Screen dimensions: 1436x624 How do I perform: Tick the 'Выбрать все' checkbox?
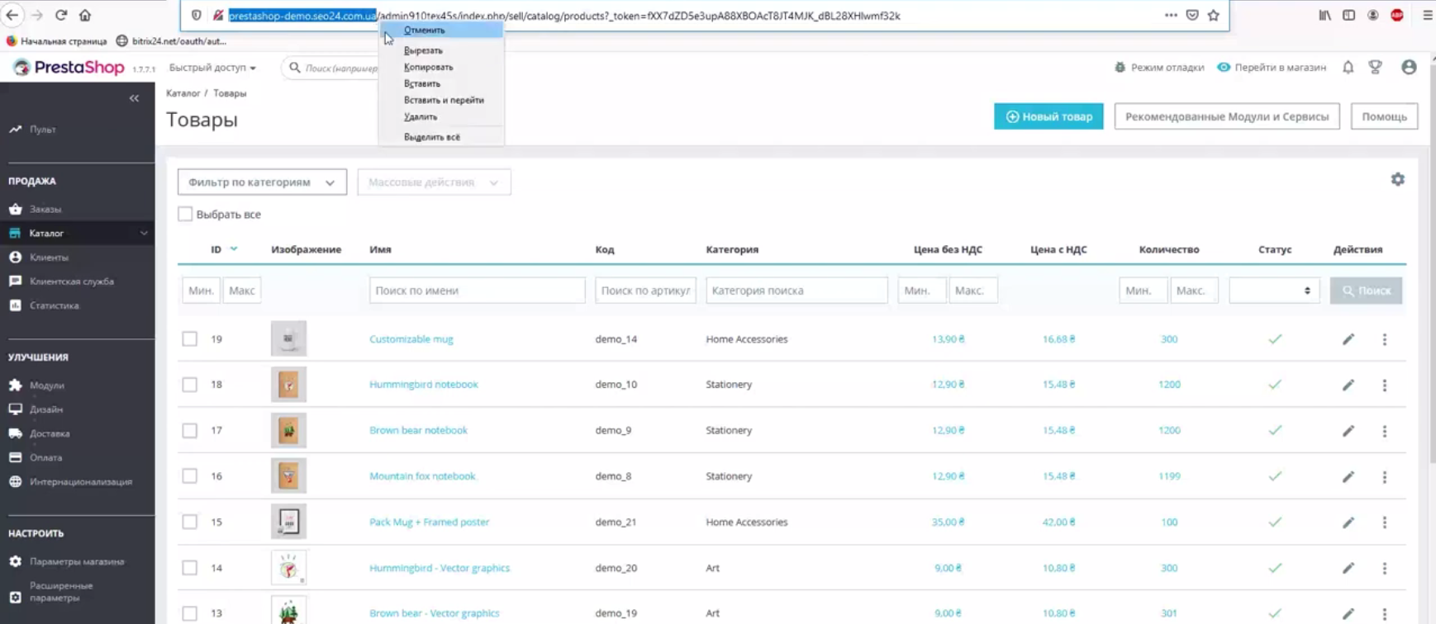point(185,214)
